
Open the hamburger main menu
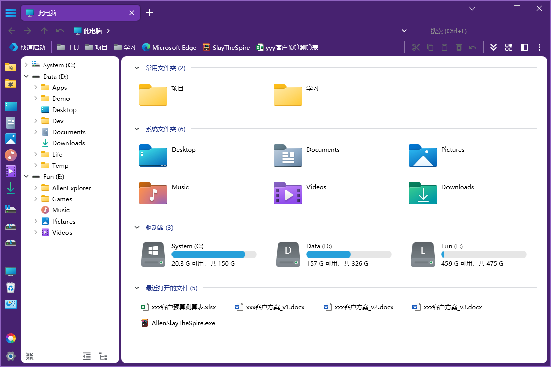pos(11,13)
